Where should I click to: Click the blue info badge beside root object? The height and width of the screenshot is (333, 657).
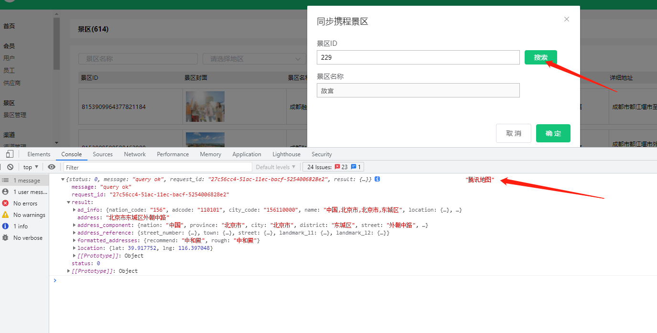tap(377, 179)
